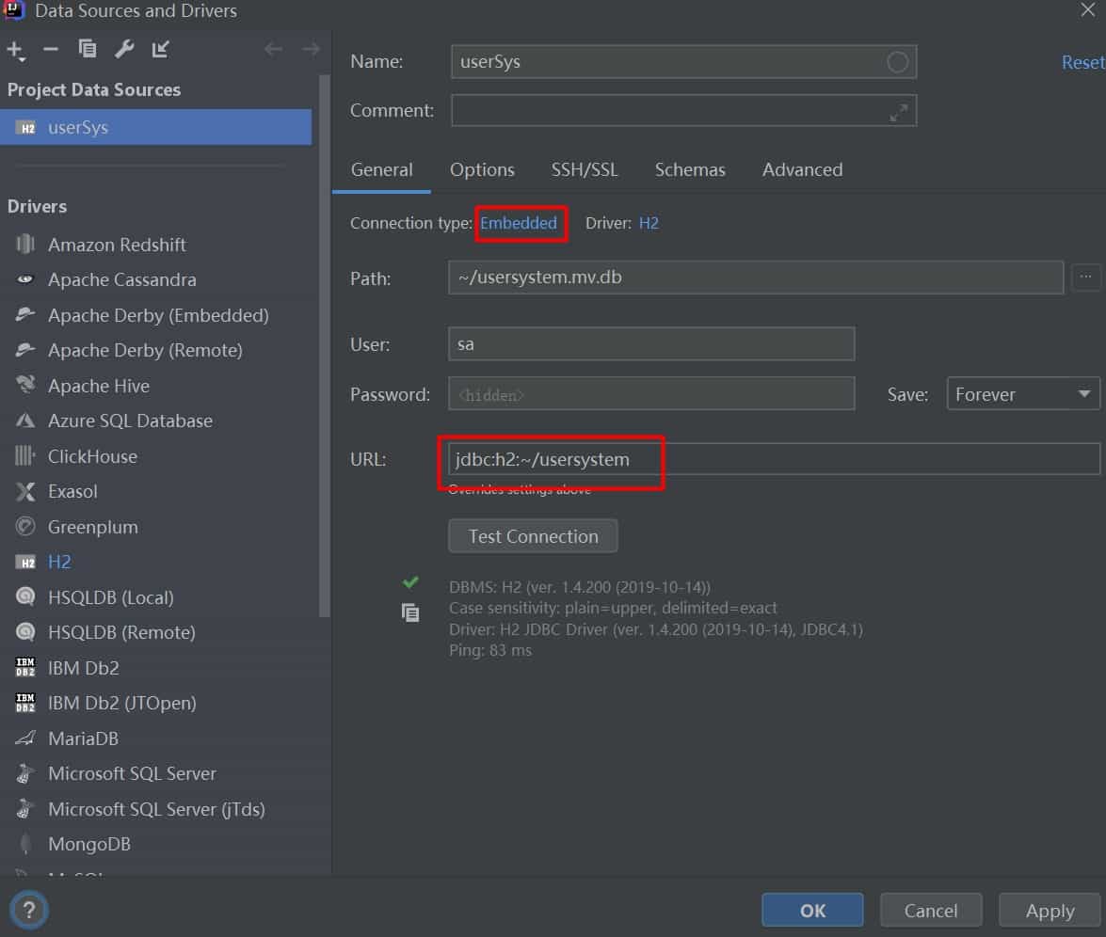The width and height of the screenshot is (1106, 937).
Task: Change Connection type Embedded dropdown link
Action: point(519,223)
